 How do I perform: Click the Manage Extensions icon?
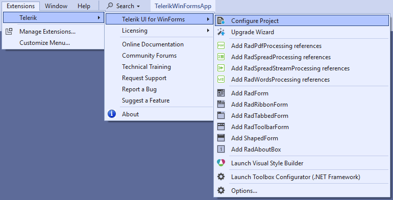click(x=9, y=31)
